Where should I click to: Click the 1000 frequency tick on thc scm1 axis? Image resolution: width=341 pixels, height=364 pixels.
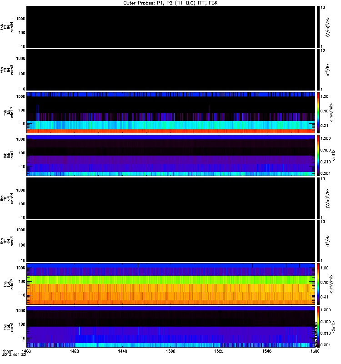coord(20,311)
